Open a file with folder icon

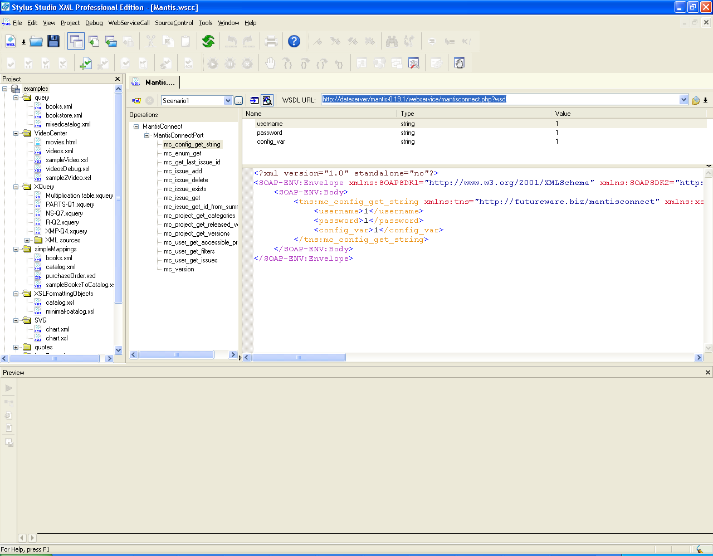pos(36,41)
